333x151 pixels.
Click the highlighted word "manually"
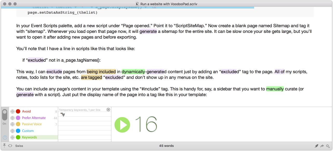275,89
